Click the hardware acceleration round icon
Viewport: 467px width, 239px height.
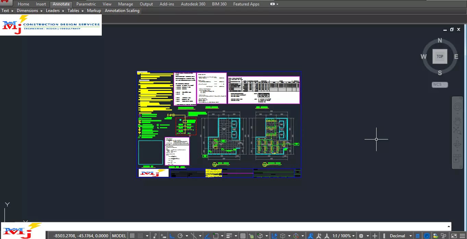[427, 236]
